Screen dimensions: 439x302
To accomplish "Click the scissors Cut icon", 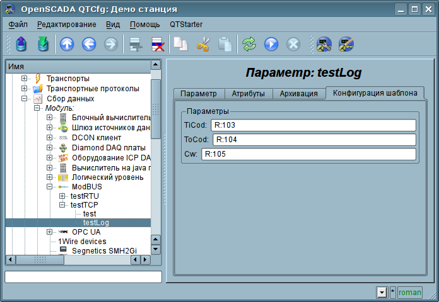I will pos(202,44).
